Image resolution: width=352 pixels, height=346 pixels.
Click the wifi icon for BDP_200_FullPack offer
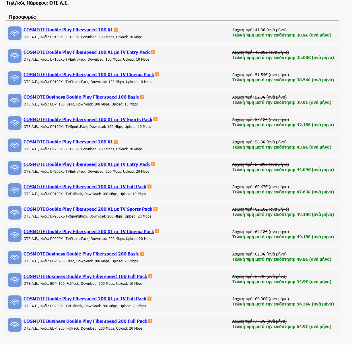pyautogui.click(x=15, y=325)
